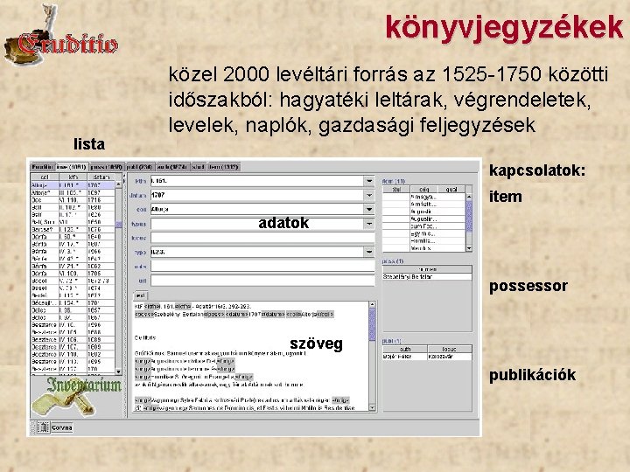Click the text pane scrollbar thumb
The height and width of the screenshot is (472, 630).
[x=372, y=324]
